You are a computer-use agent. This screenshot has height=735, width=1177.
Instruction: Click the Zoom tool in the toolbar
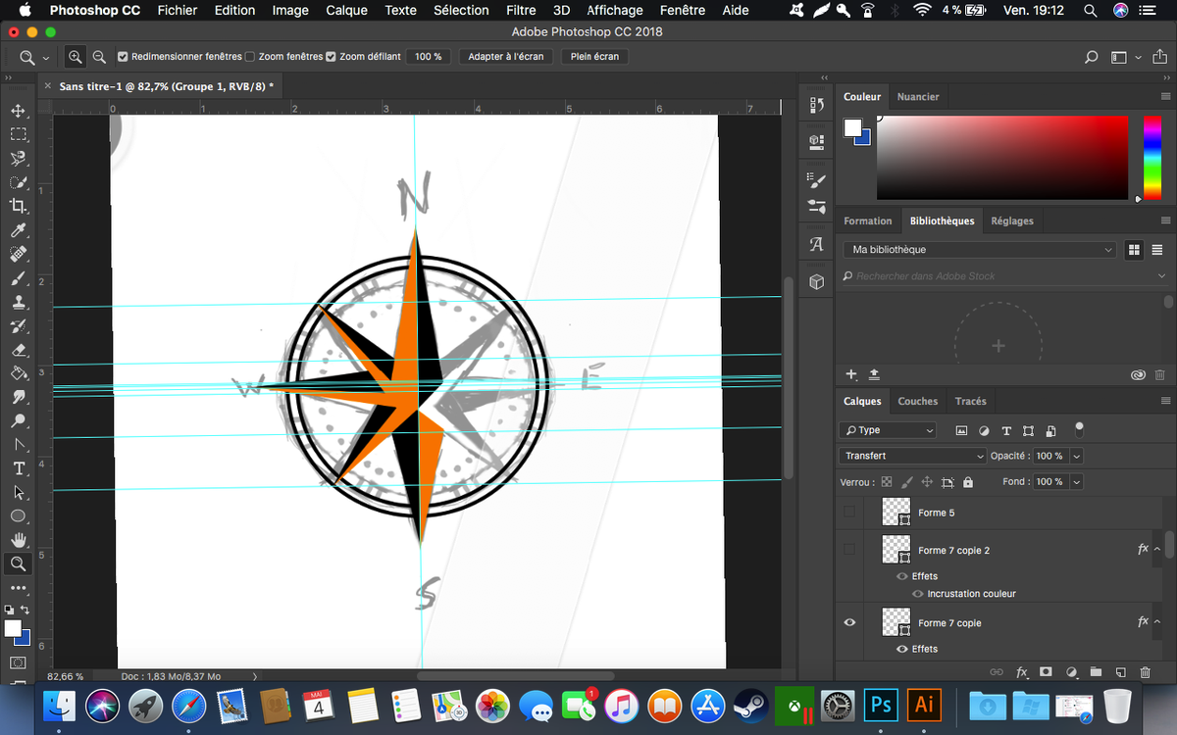tap(18, 563)
